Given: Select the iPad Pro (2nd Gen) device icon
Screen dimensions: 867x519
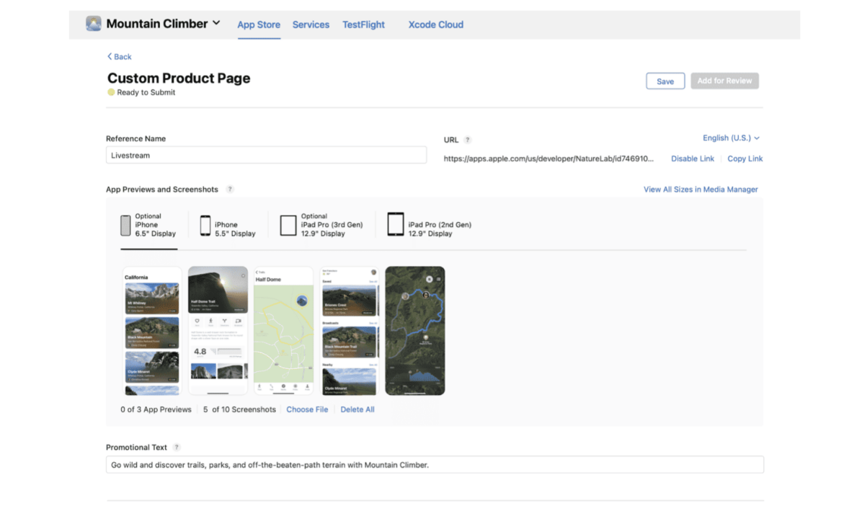Looking at the screenshot, I should [395, 225].
